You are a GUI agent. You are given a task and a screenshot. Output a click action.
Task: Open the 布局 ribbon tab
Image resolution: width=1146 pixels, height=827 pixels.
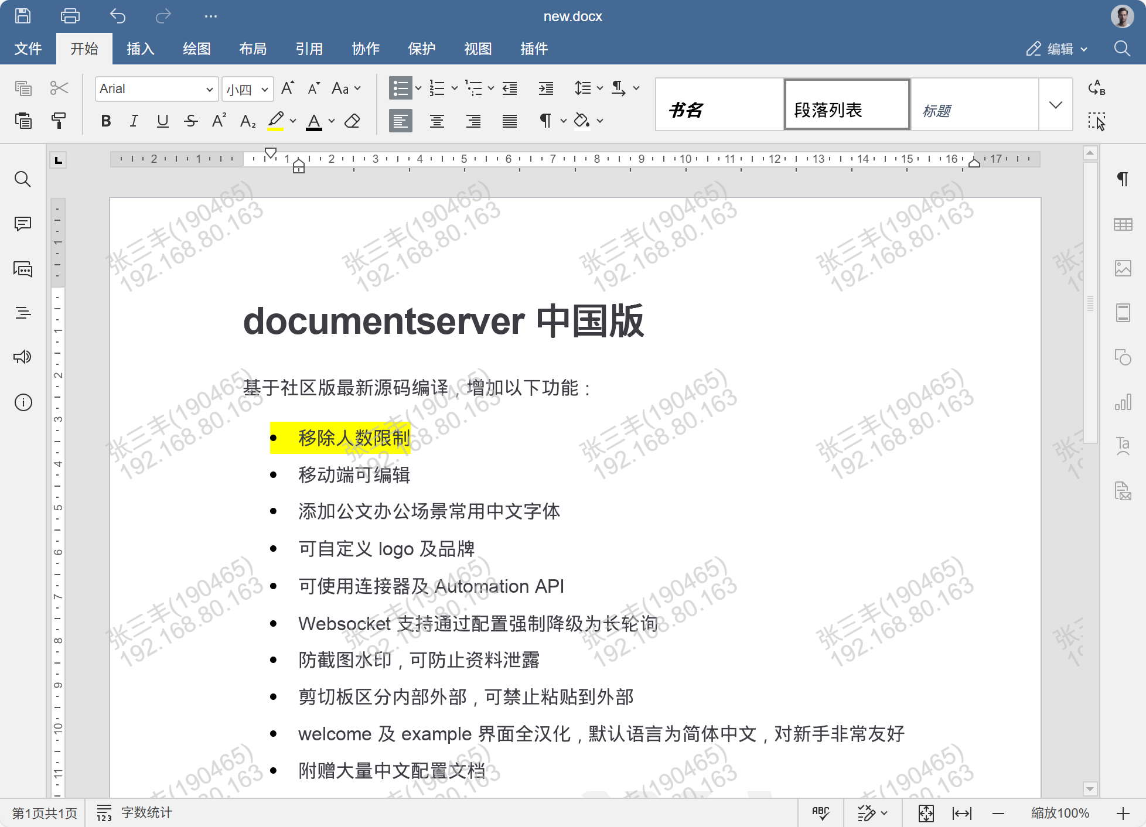tap(253, 49)
